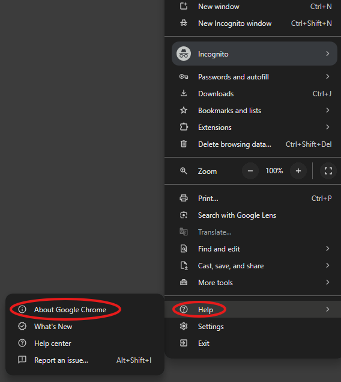Click the Translate... menu label

pyautogui.click(x=214, y=232)
